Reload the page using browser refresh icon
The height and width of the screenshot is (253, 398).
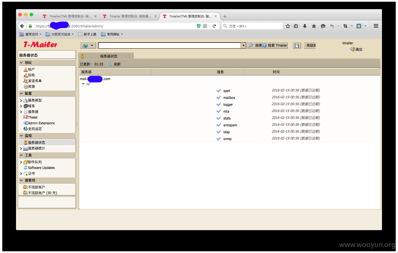tap(214, 26)
